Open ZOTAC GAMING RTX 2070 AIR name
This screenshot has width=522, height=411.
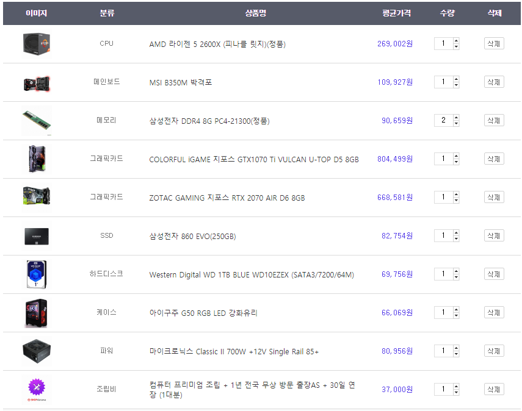click(227, 198)
